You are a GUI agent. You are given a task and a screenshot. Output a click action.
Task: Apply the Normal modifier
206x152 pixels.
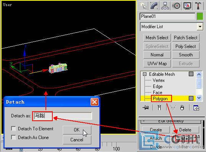[x=157, y=55]
